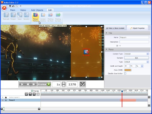Click the timeline pause icon
Image resolution: width=152 pixels, height=114 pixels.
pyautogui.click(x=34, y=94)
